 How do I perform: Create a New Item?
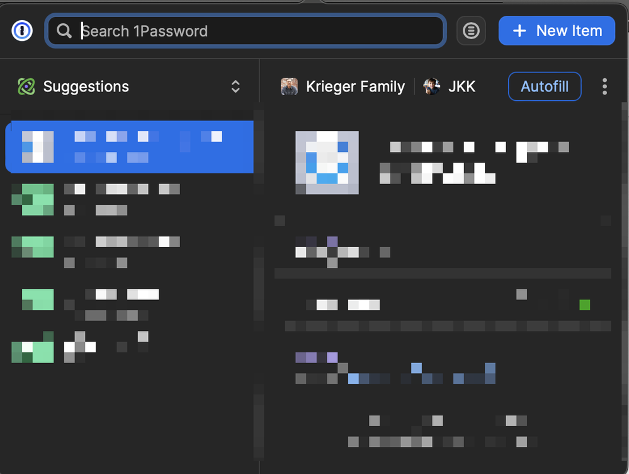557,30
